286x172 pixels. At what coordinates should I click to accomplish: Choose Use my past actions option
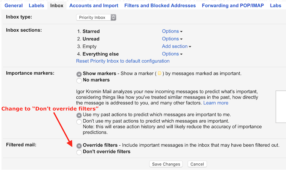(x=79, y=115)
